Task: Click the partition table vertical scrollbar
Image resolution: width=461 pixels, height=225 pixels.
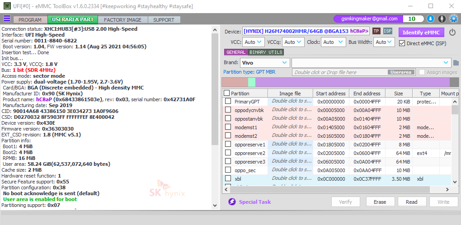Action: 455,141
